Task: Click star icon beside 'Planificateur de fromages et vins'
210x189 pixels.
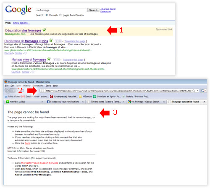Action: tap(51, 40)
